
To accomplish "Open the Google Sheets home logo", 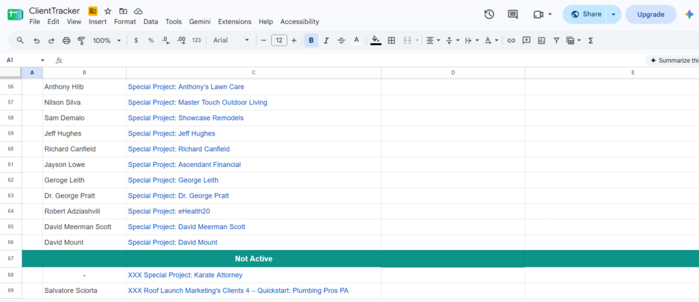I will tap(15, 14).
